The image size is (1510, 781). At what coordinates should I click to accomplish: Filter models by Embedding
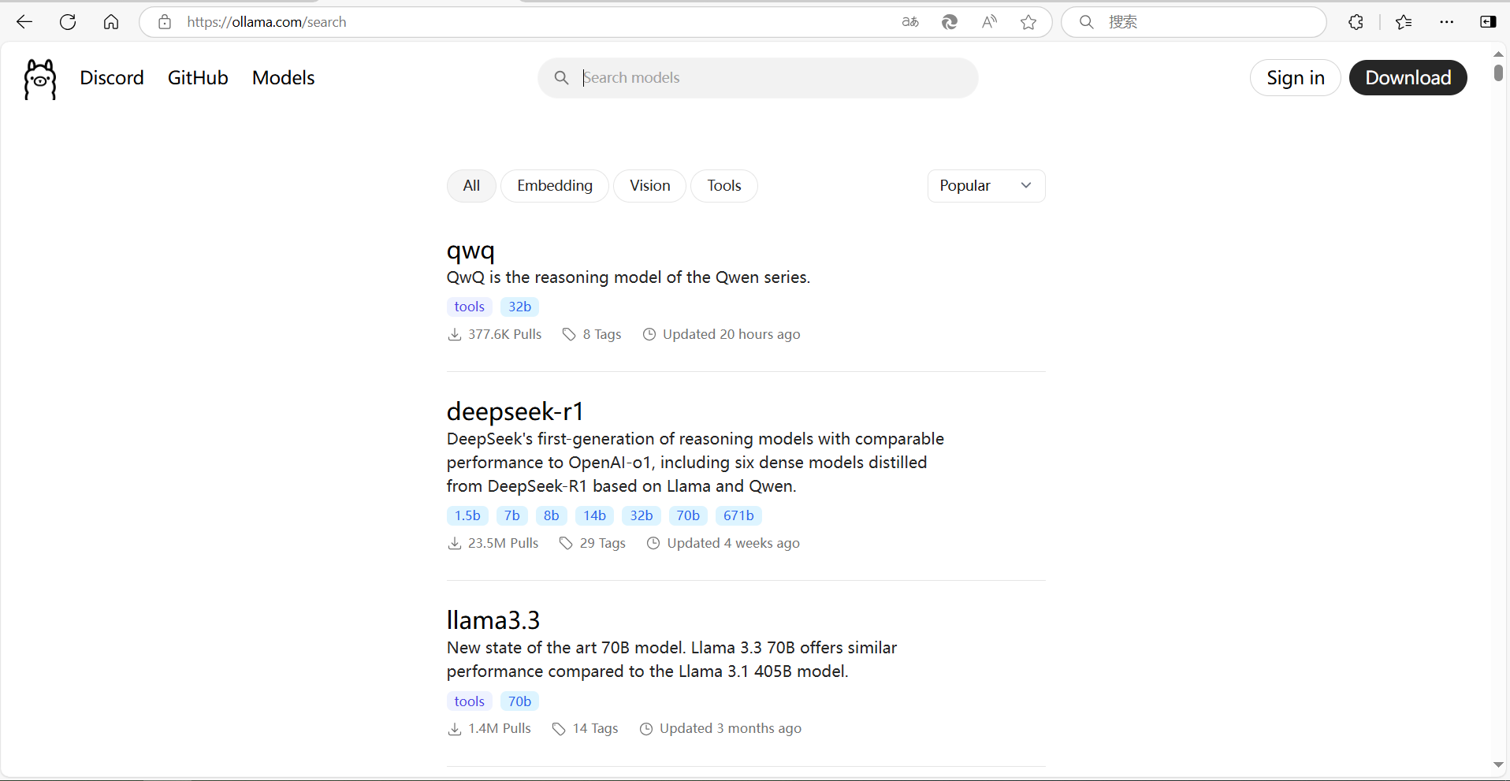tap(555, 186)
